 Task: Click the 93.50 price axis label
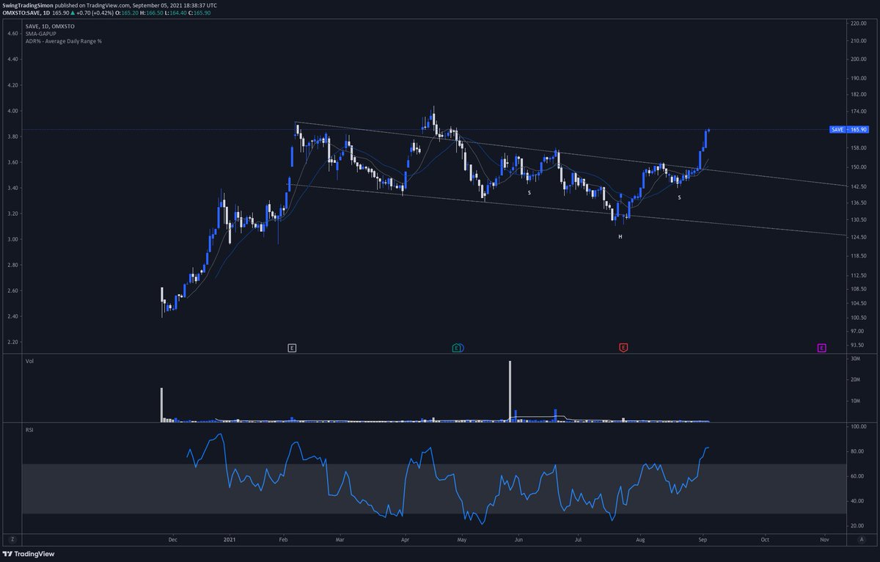coord(857,345)
